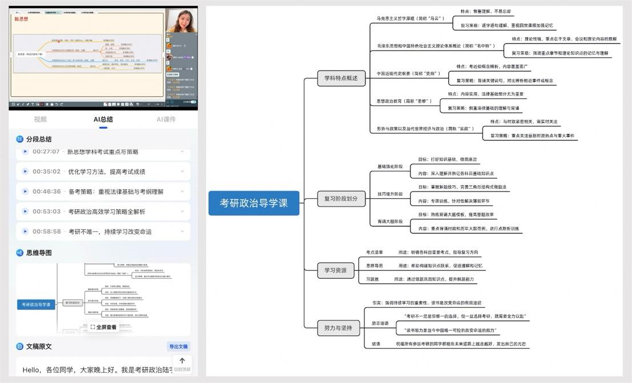Click the 文稿原文 section icon
632x383 pixels.
pyautogui.click(x=20, y=346)
